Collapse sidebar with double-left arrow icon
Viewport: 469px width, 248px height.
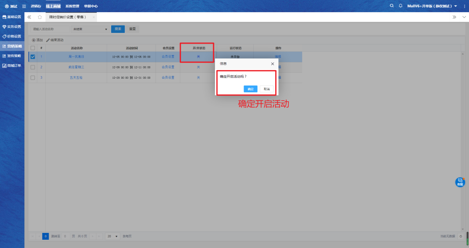[29, 17]
